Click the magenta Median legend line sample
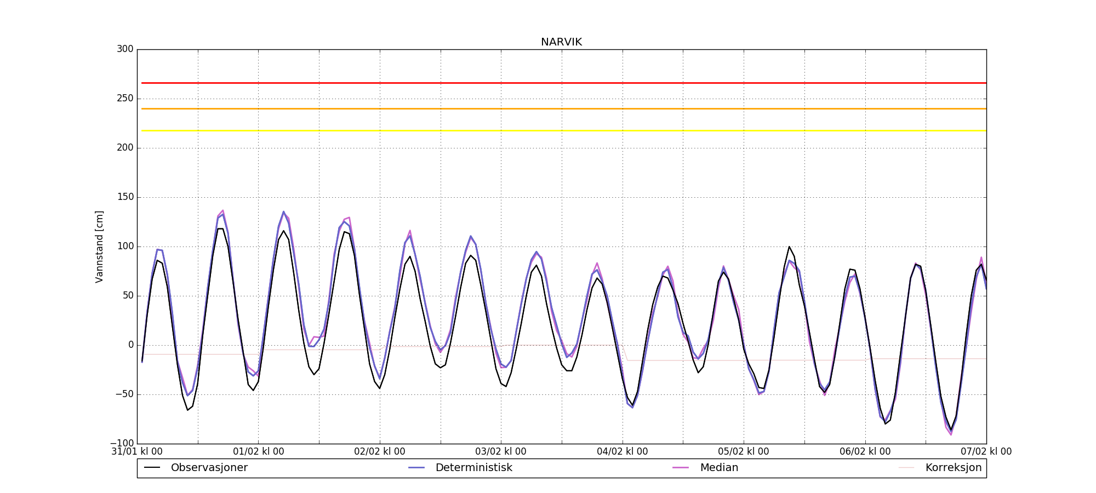This screenshot has width=1096, height=493. (681, 468)
